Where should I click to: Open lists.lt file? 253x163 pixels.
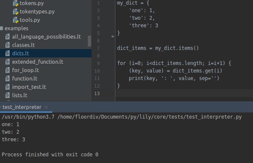point(20,96)
